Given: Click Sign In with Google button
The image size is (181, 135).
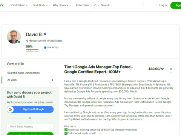Looking at the screenshot, I should click(30, 109).
